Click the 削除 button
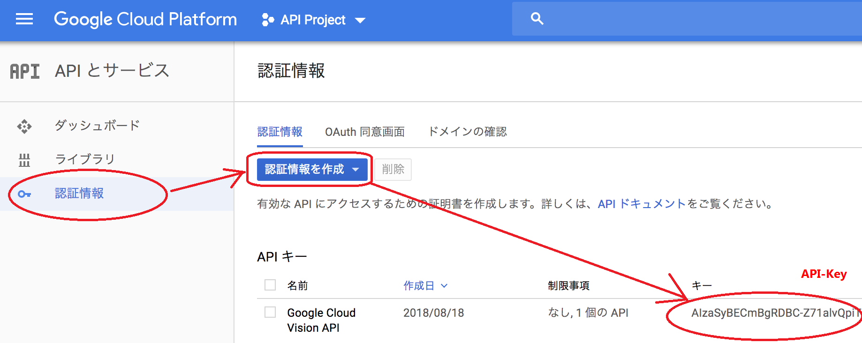Viewport: 862px width, 343px height. click(393, 169)
